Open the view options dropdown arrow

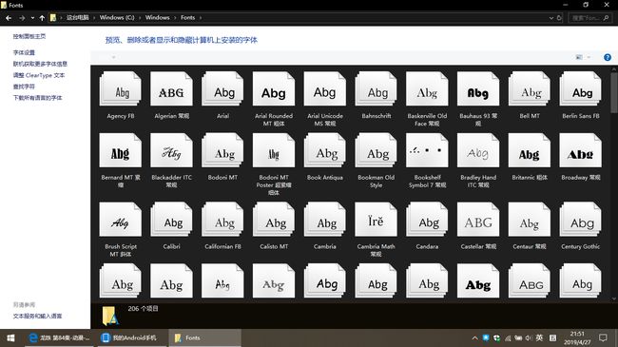point(589,57)
